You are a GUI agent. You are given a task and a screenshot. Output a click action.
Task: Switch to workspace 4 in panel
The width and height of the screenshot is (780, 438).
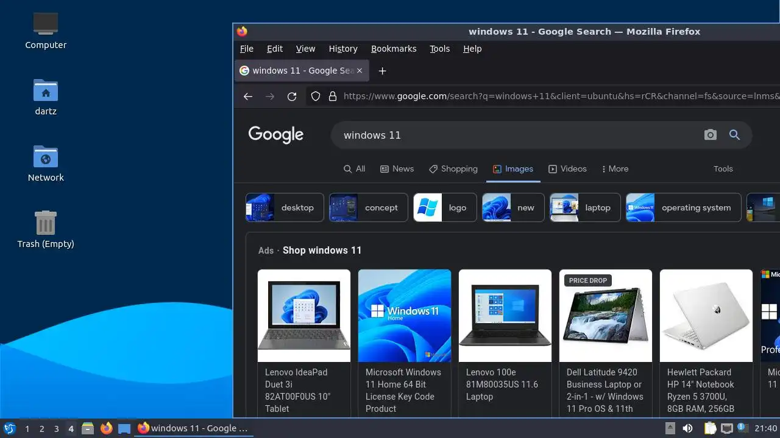click(x=71, y=429)
